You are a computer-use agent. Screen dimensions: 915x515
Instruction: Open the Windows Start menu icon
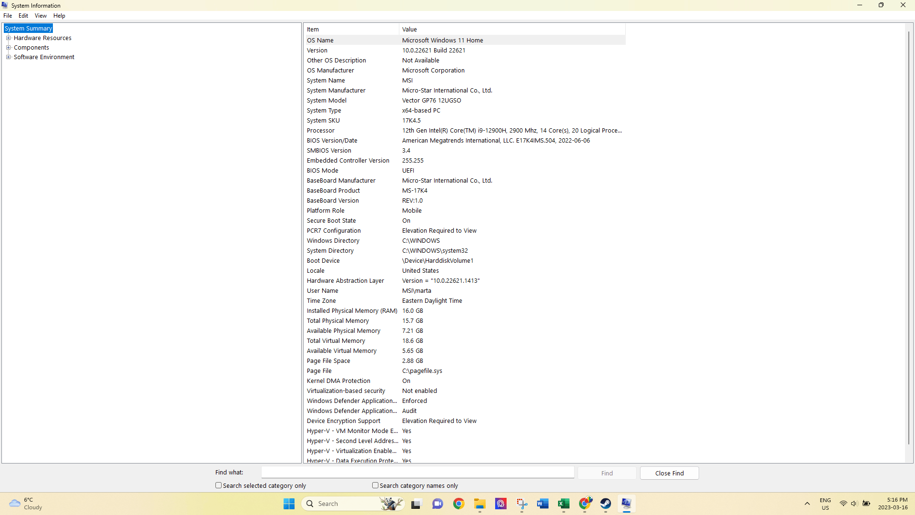(289, 504)
